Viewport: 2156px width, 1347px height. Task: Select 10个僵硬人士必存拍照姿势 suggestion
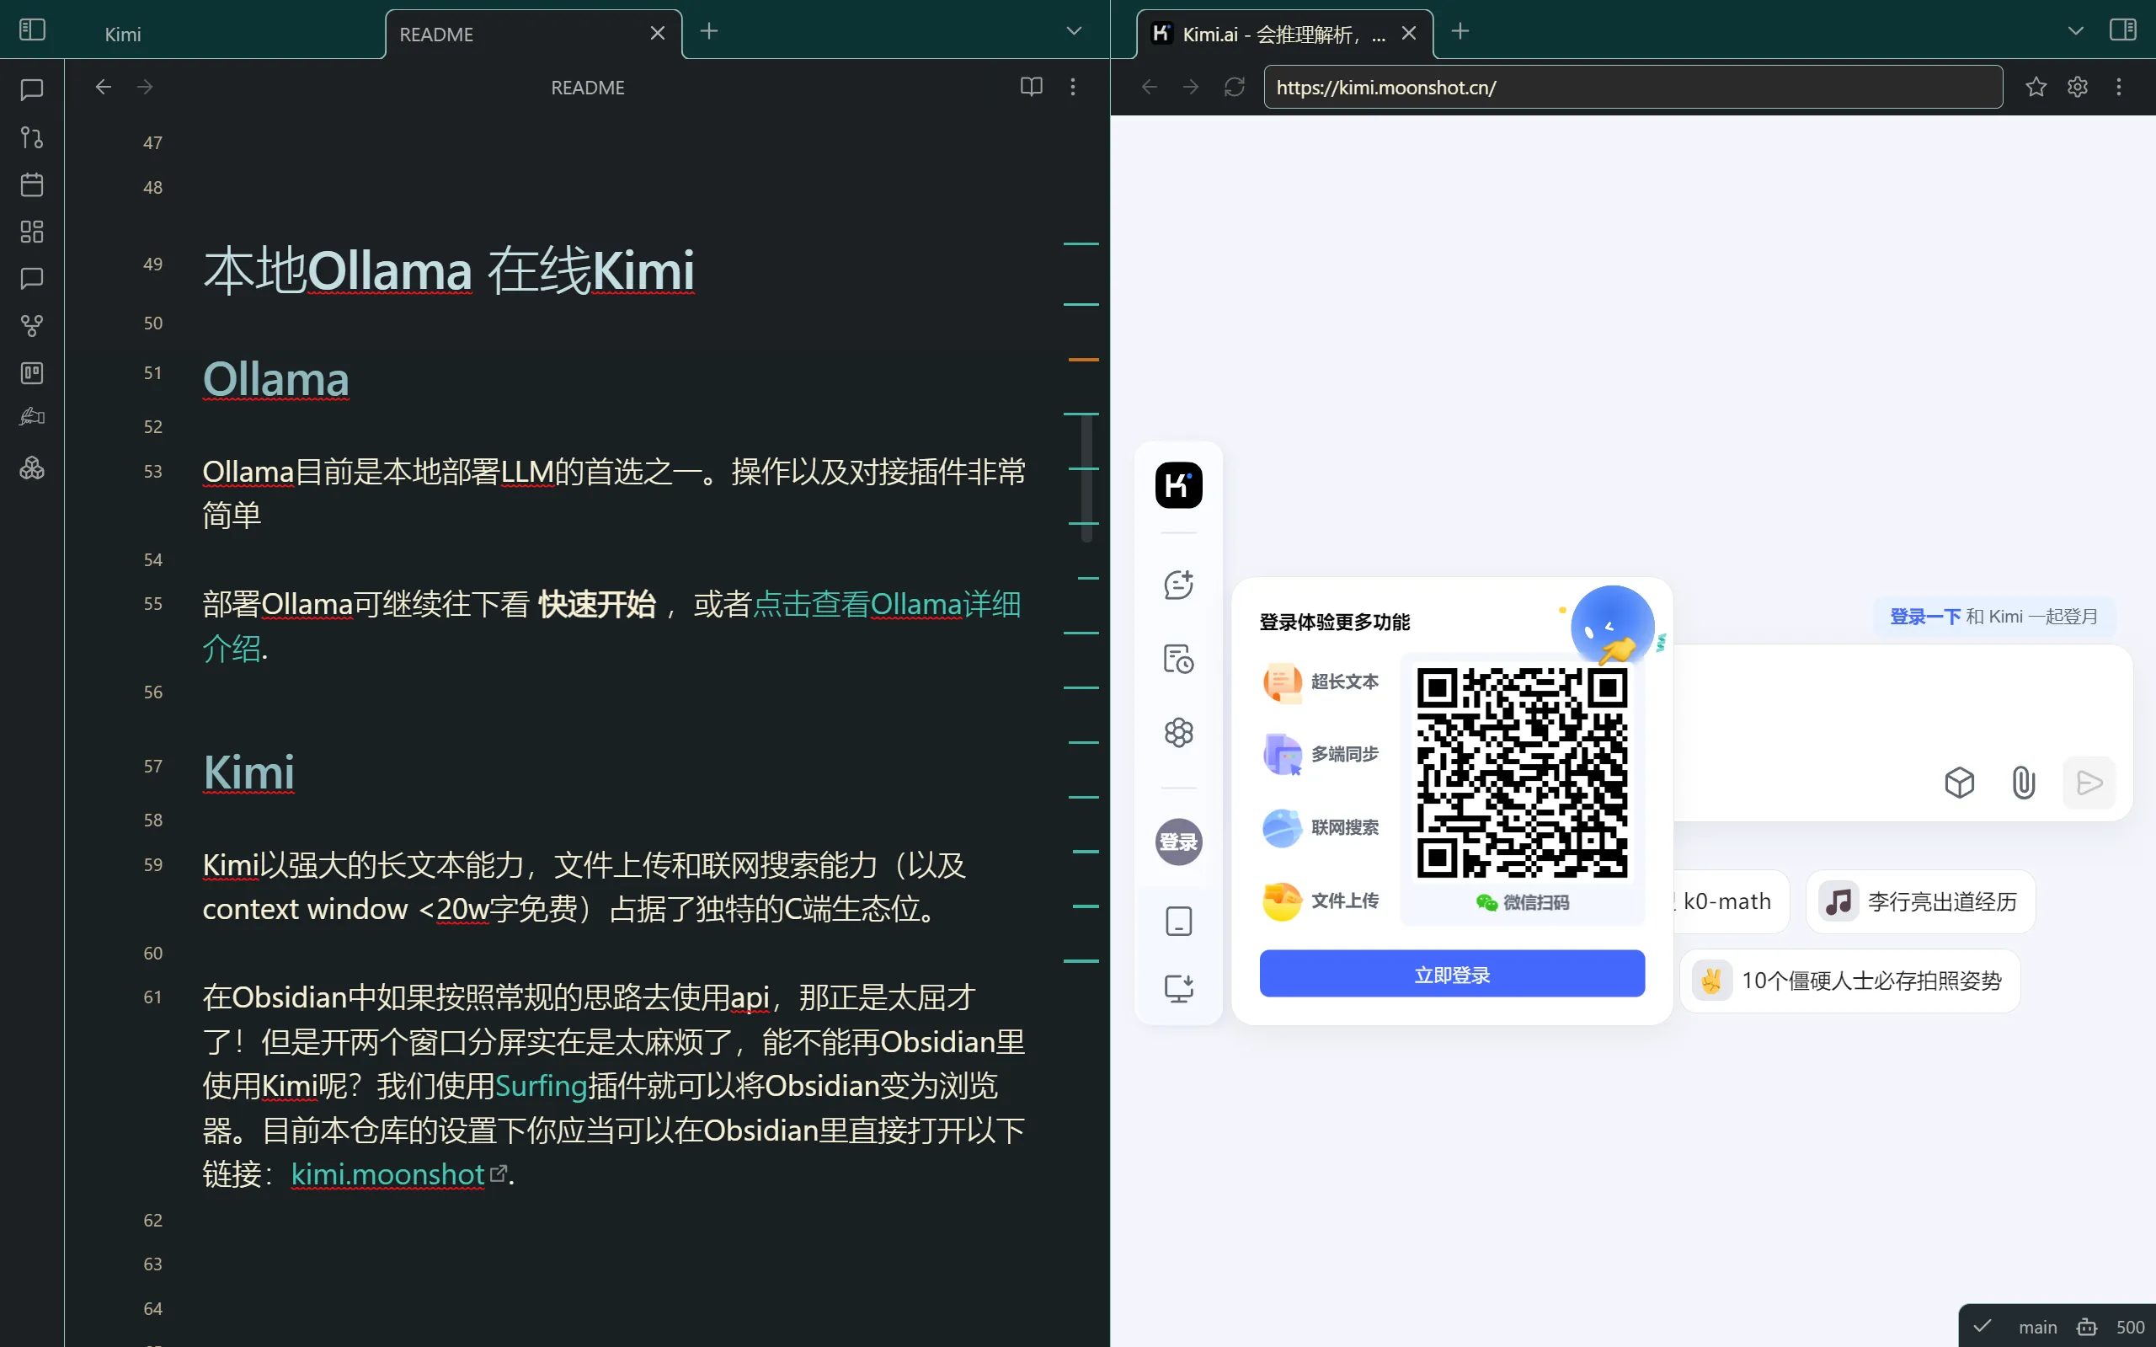[1849, 981]
